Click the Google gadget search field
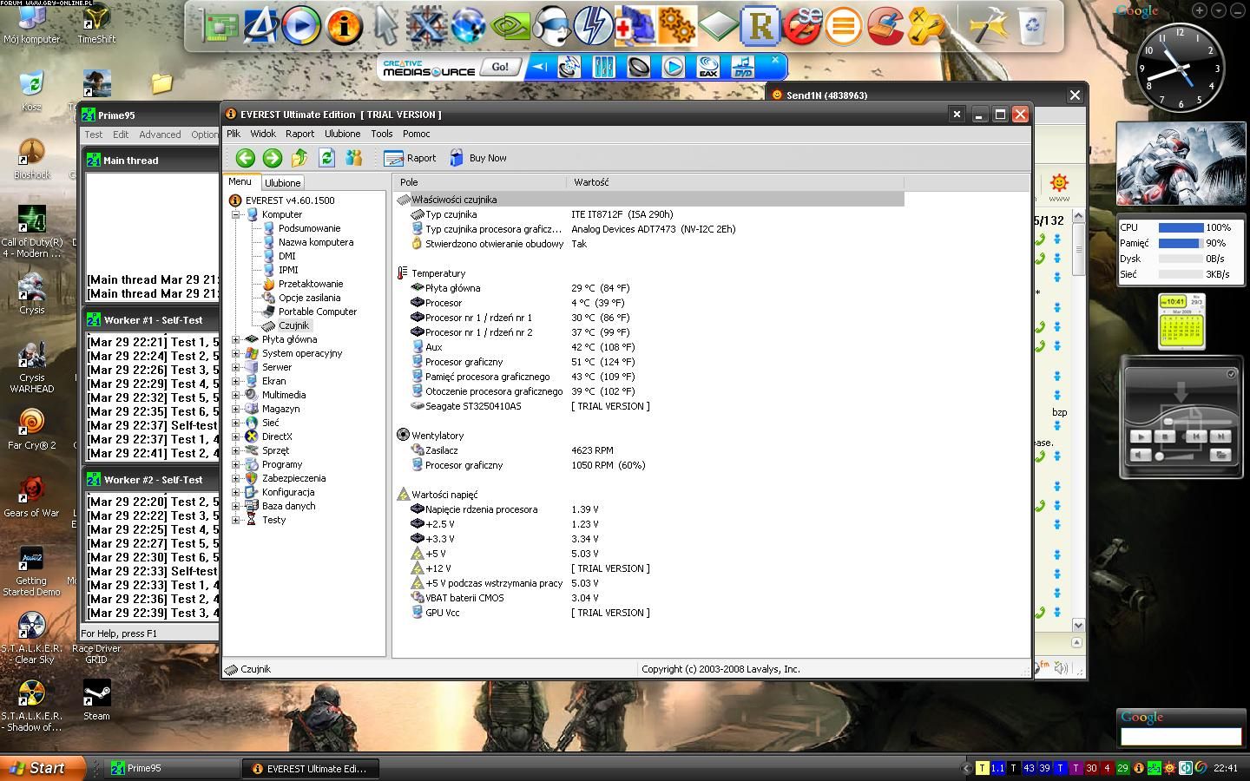 (x=1181, y=737)
